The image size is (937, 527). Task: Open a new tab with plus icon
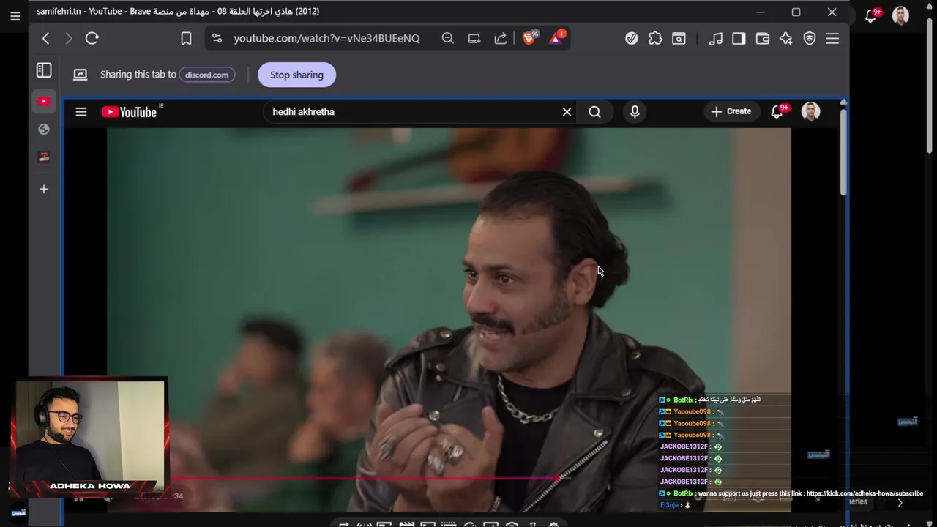click(x=44, y=189)
